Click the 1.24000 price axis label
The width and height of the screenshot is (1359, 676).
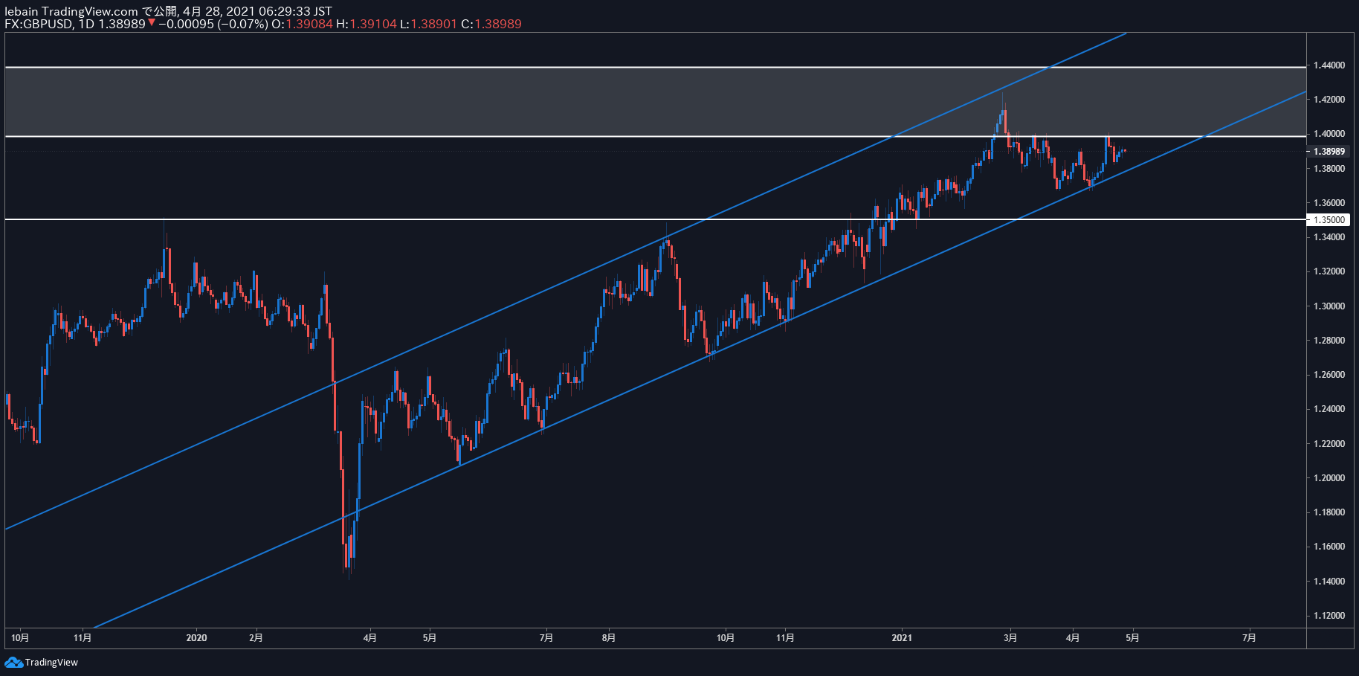tap(1329, 409)
